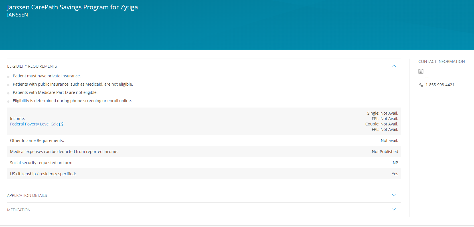
Task: Click the Eligibility Requirements section heading
Action: [x=32, y=66]
